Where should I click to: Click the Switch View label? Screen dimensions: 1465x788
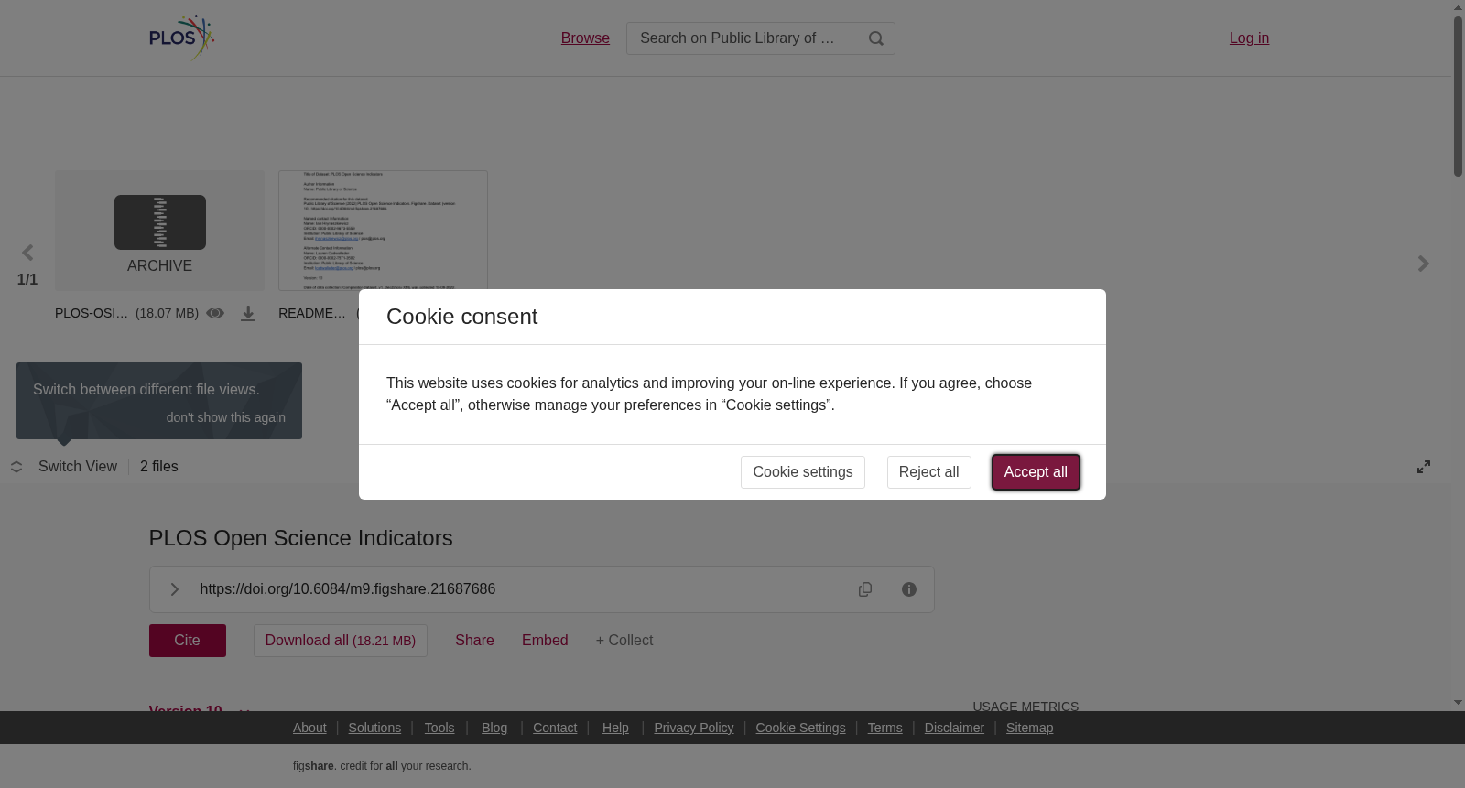tap(78, 467)
